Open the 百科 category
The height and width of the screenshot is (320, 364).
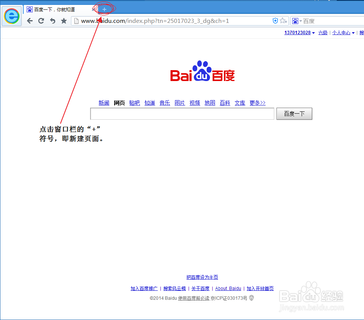click(225, 103)
